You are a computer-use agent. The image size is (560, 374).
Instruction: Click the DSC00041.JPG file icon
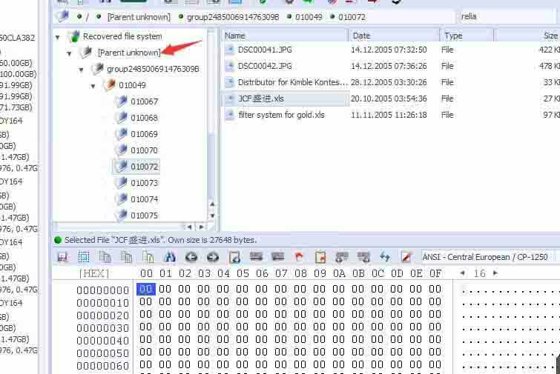(230, 50)
